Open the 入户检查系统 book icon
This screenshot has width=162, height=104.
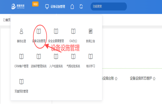(56, 56)
